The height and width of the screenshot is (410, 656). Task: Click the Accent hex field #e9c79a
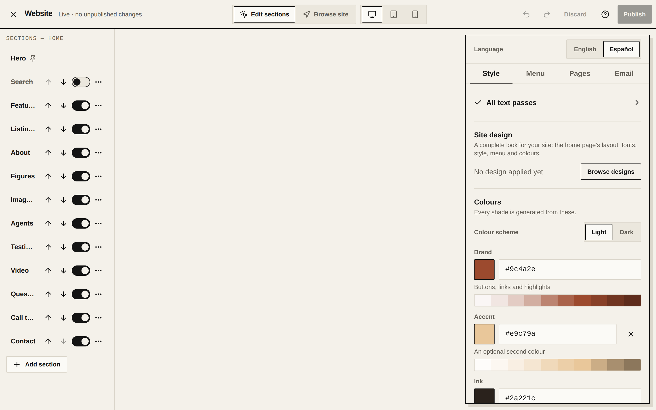click(557, 334)
